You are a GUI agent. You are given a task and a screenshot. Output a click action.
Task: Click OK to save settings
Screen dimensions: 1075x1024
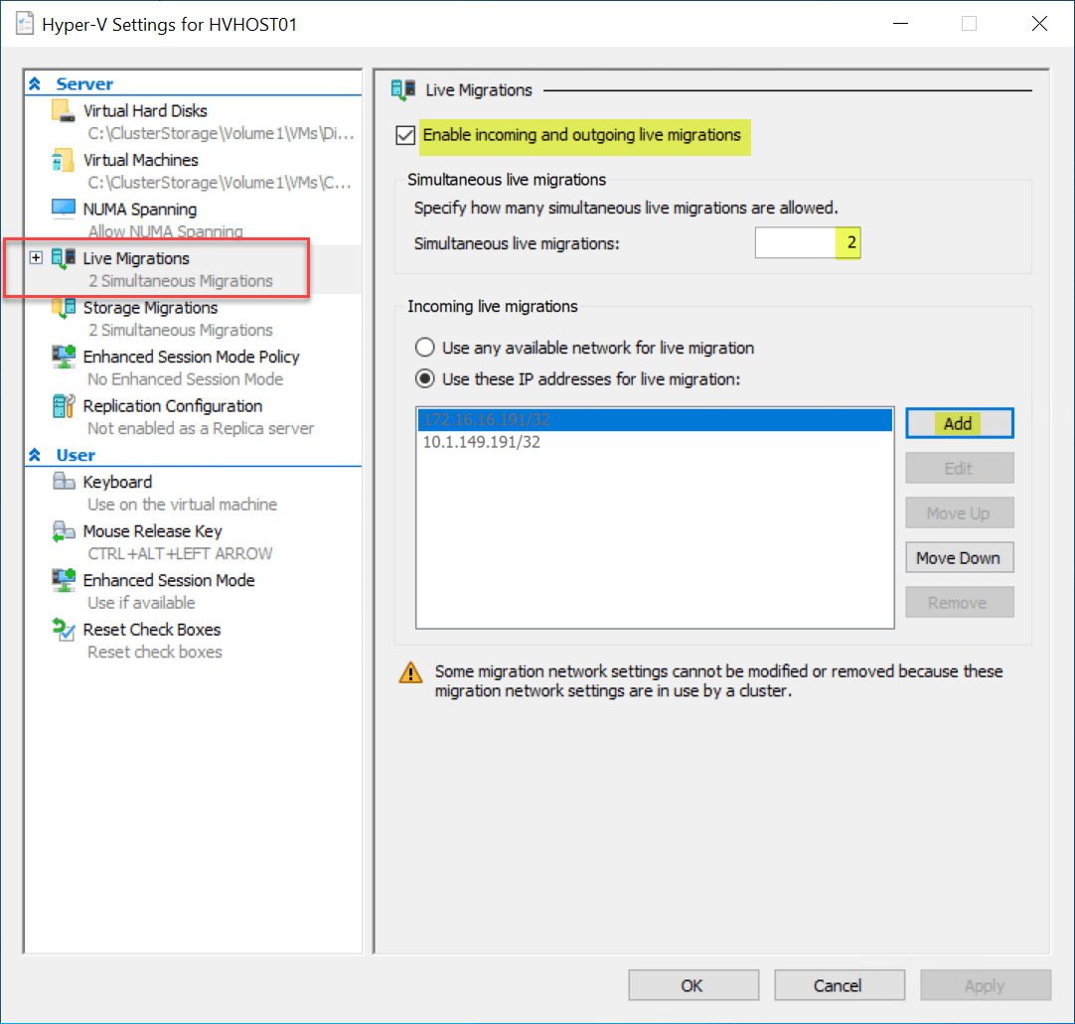[693, 985]
